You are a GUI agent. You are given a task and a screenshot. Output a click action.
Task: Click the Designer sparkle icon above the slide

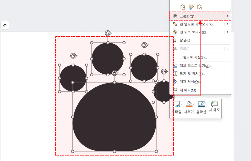pyautogui.click(x=5, y=25)
